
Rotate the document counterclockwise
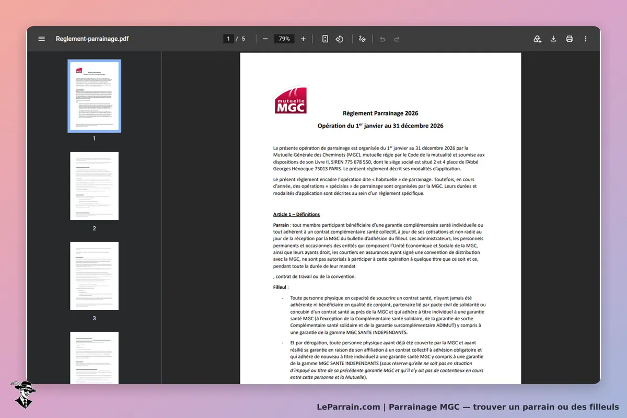[x=340, y=39]
